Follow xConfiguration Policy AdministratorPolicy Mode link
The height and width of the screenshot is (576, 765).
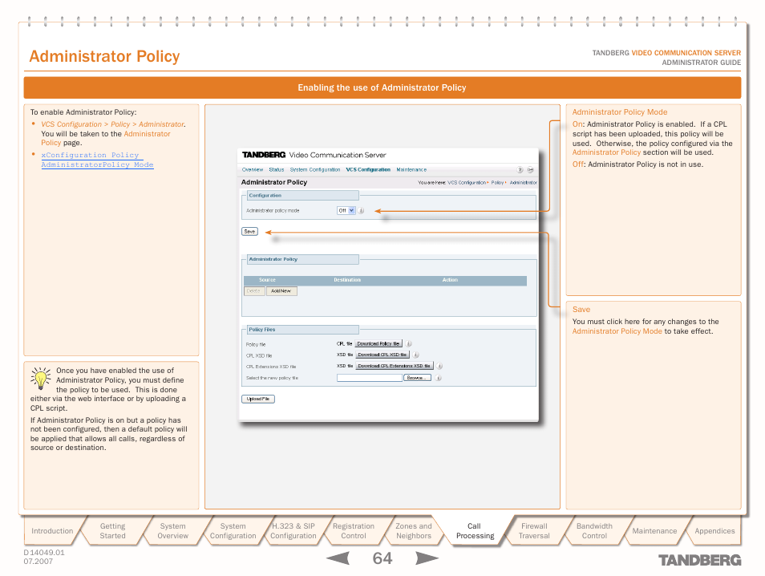[x=97, y=160]
